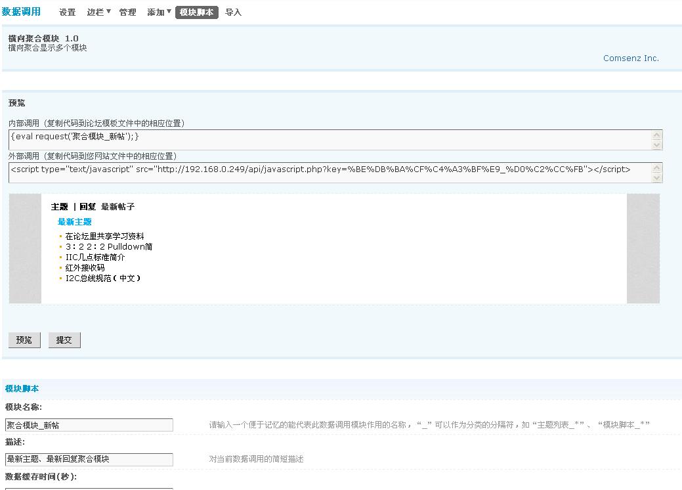Image resolution: width=682 pixels, height=490 pixels.
Task: Click the 最新帖子 preview heading text
Action: [117, 207]
